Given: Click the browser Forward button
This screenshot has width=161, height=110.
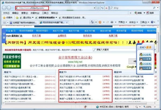Looking at the screenshot, I should (9, 8).
